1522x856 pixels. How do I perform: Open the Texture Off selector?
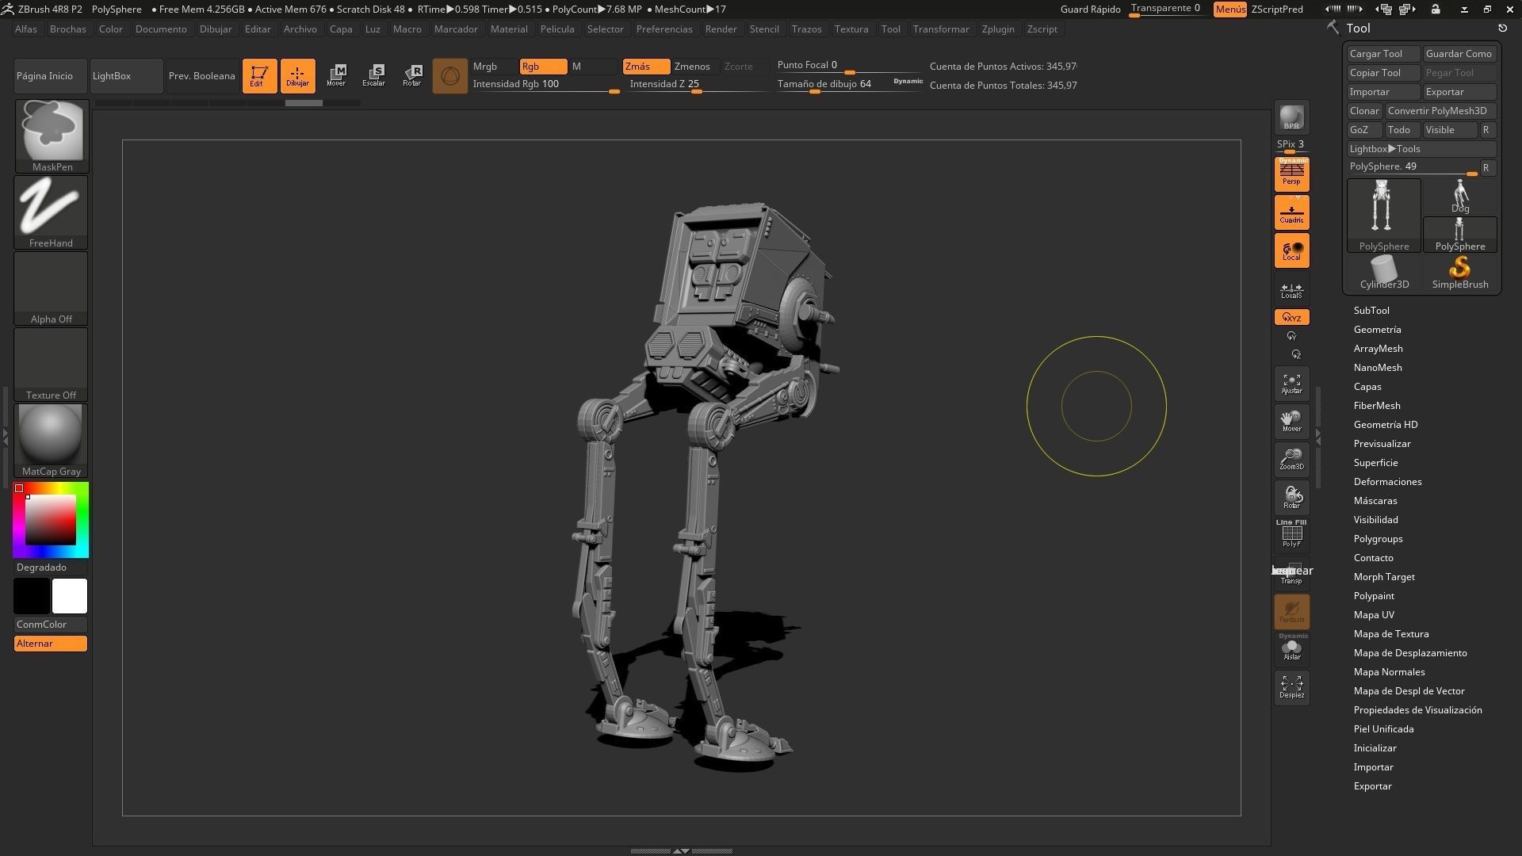click(52, 364)
